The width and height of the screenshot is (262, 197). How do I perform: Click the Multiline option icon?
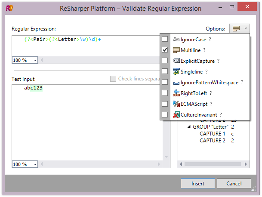(x=176, y=50)
